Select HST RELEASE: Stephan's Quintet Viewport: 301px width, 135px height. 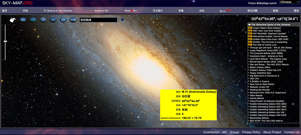(269, 33)
